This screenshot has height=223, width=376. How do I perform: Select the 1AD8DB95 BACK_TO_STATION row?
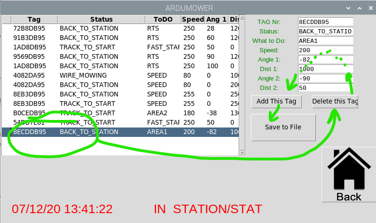coord(120,66)
